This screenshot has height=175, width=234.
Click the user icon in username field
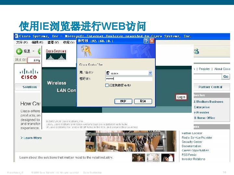(x=108, y=73)
